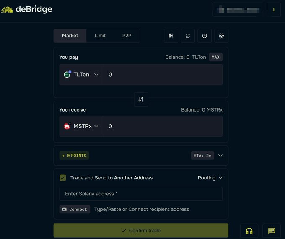
Task: Switch to the P2P tab
Action: click(127, 36)
